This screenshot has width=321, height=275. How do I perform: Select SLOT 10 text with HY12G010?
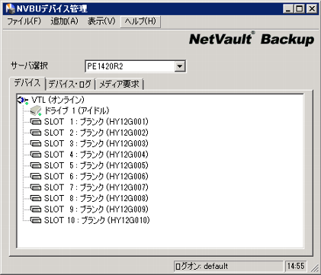pyautogui.click(x=97, y=220)
